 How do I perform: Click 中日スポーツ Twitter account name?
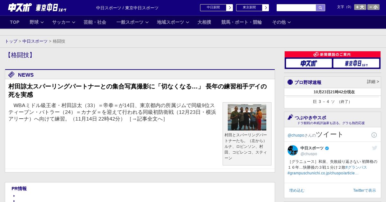(x=312, y=148)
